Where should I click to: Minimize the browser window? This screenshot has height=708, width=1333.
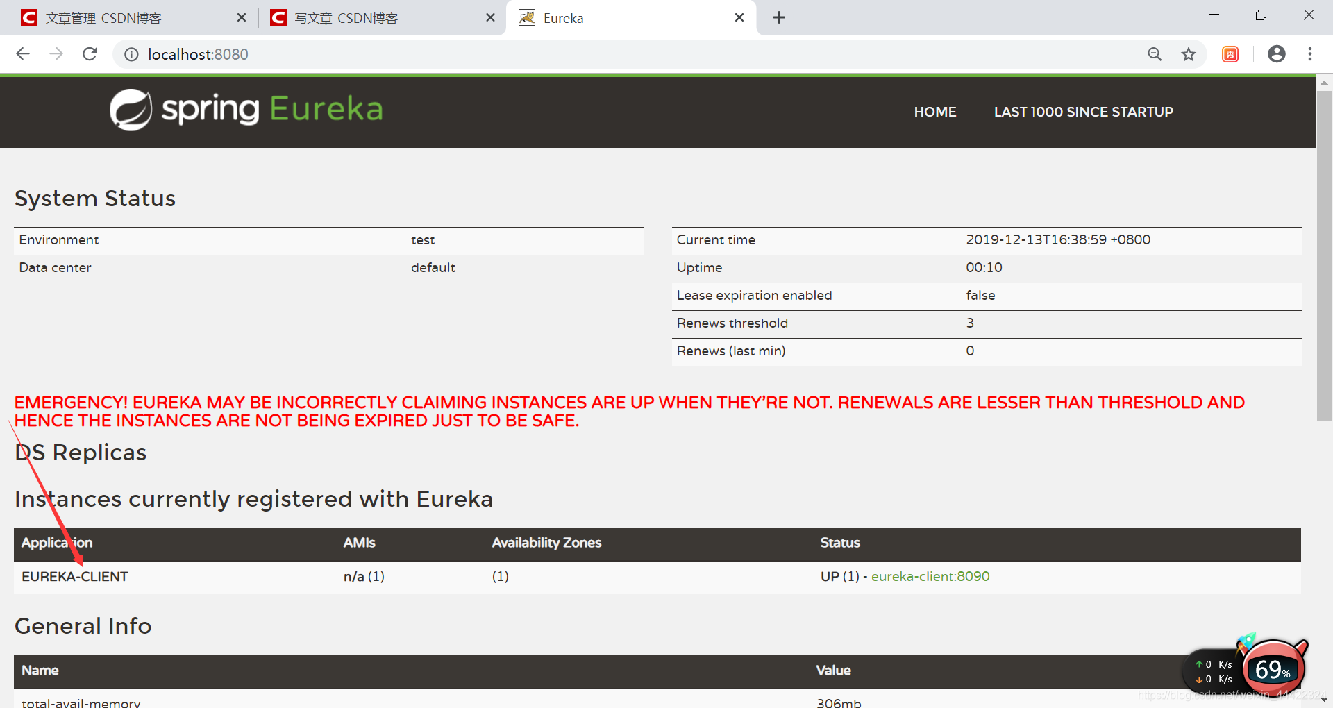click(x=1214, y=15)
